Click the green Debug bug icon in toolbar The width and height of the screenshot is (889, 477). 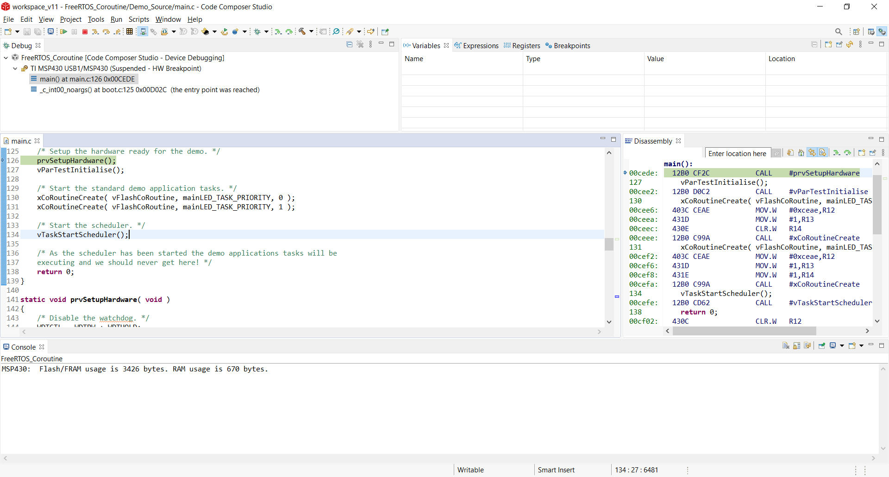(257, 31)
